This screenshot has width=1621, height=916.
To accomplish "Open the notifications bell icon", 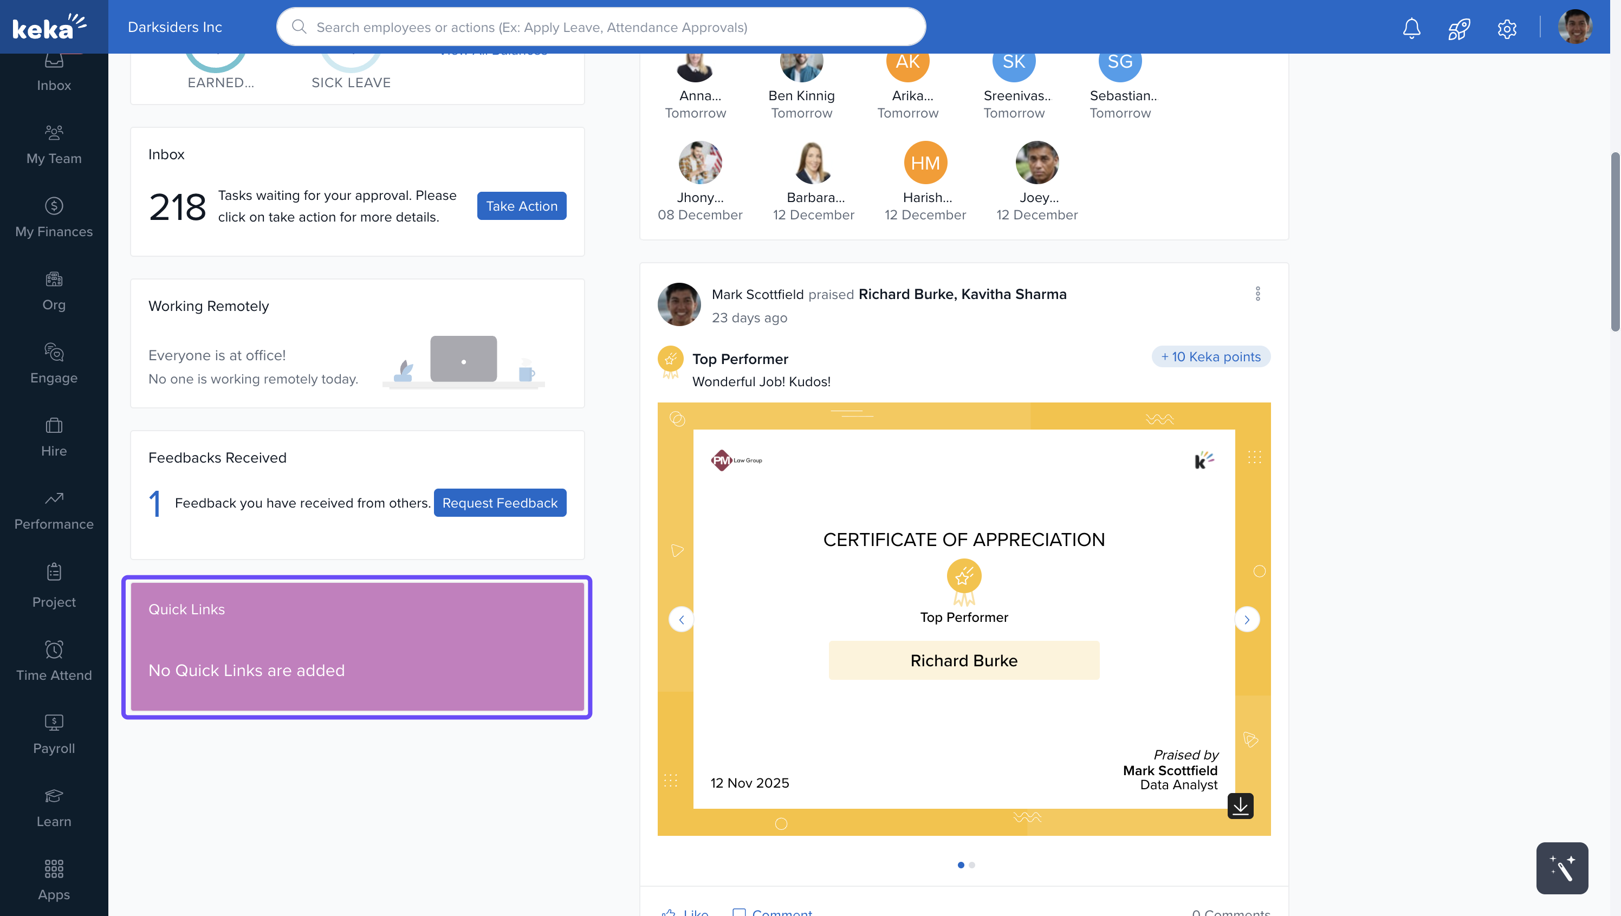I will 1411,28.
